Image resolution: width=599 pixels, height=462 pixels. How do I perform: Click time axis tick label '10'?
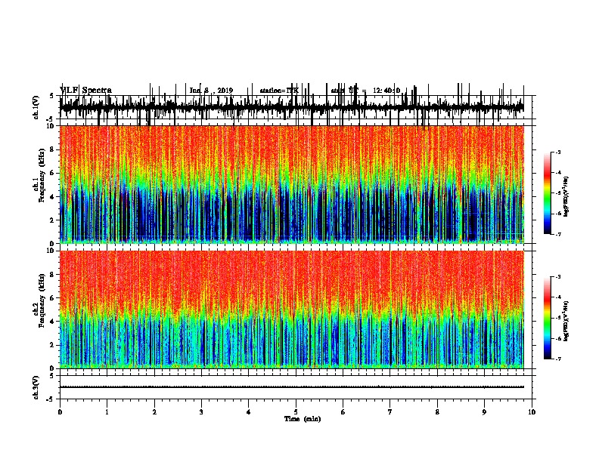click(532, 412)
